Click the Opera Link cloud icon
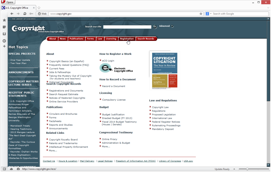271x172 pixels. click(11, 169)
